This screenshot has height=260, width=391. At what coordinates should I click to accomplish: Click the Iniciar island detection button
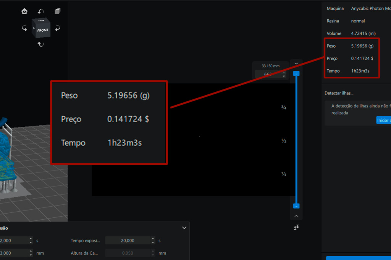coord(383,120)
